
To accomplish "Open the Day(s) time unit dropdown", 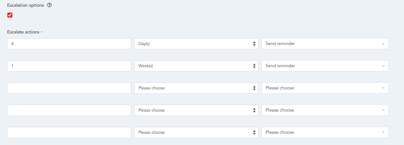I will (196, 44).
